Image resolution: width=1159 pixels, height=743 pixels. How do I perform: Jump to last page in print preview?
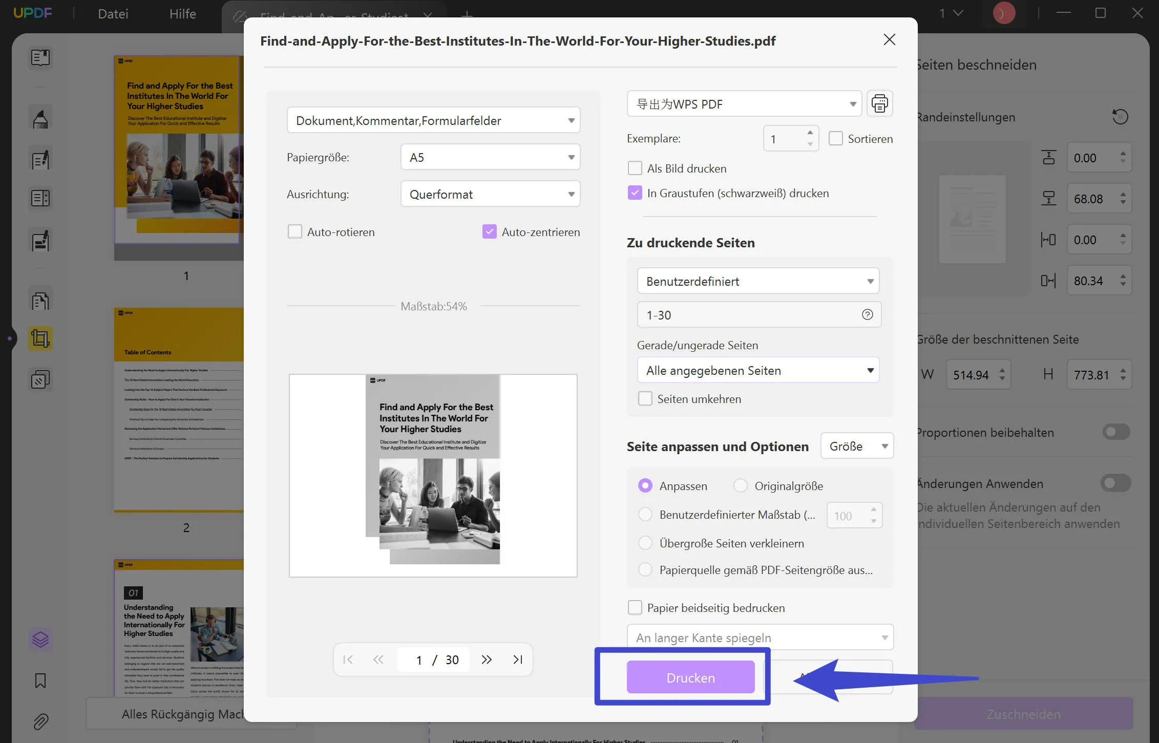518,660
